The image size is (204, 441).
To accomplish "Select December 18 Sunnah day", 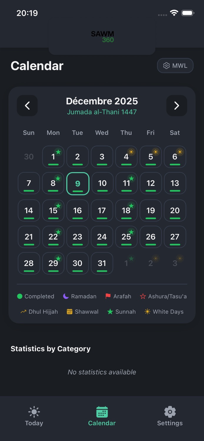I will [x=126, y=211].
